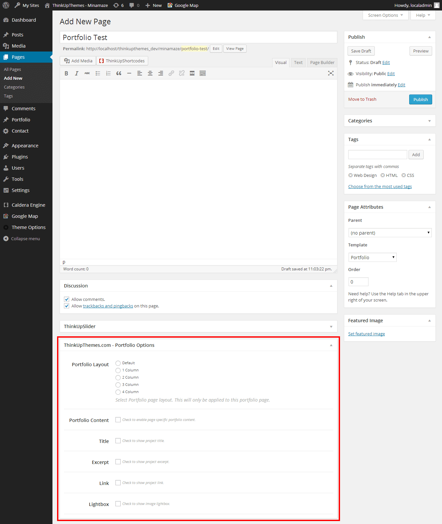This screenshot has height=524, width=442.
Task: Select 1 Column portfolio layout
Action: click(118, 370)
